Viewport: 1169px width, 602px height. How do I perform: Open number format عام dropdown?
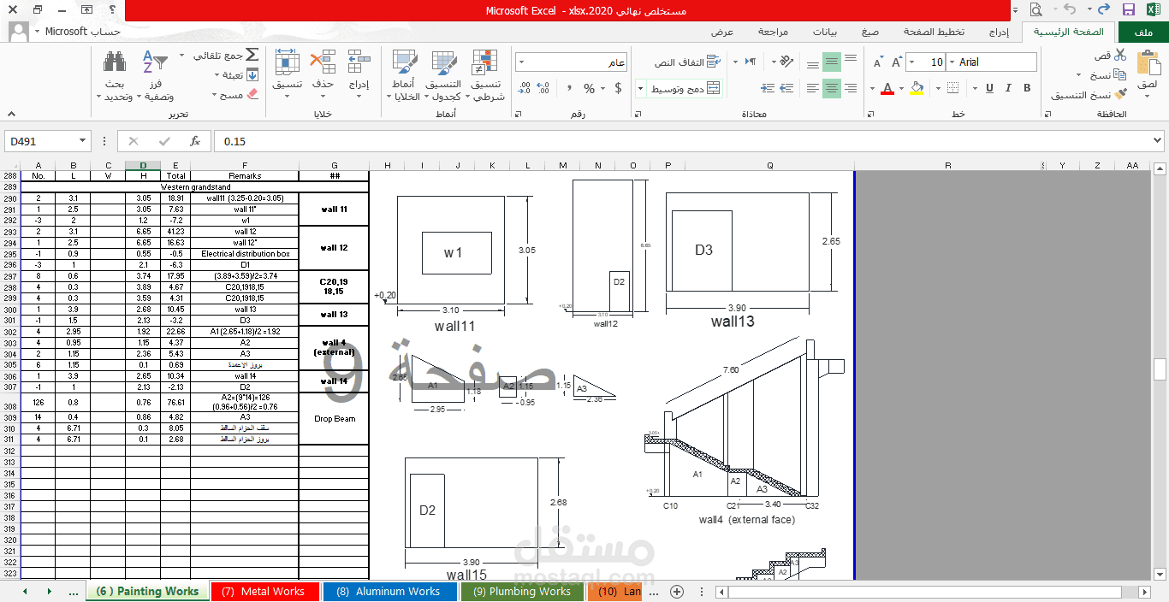pos(521,62)
